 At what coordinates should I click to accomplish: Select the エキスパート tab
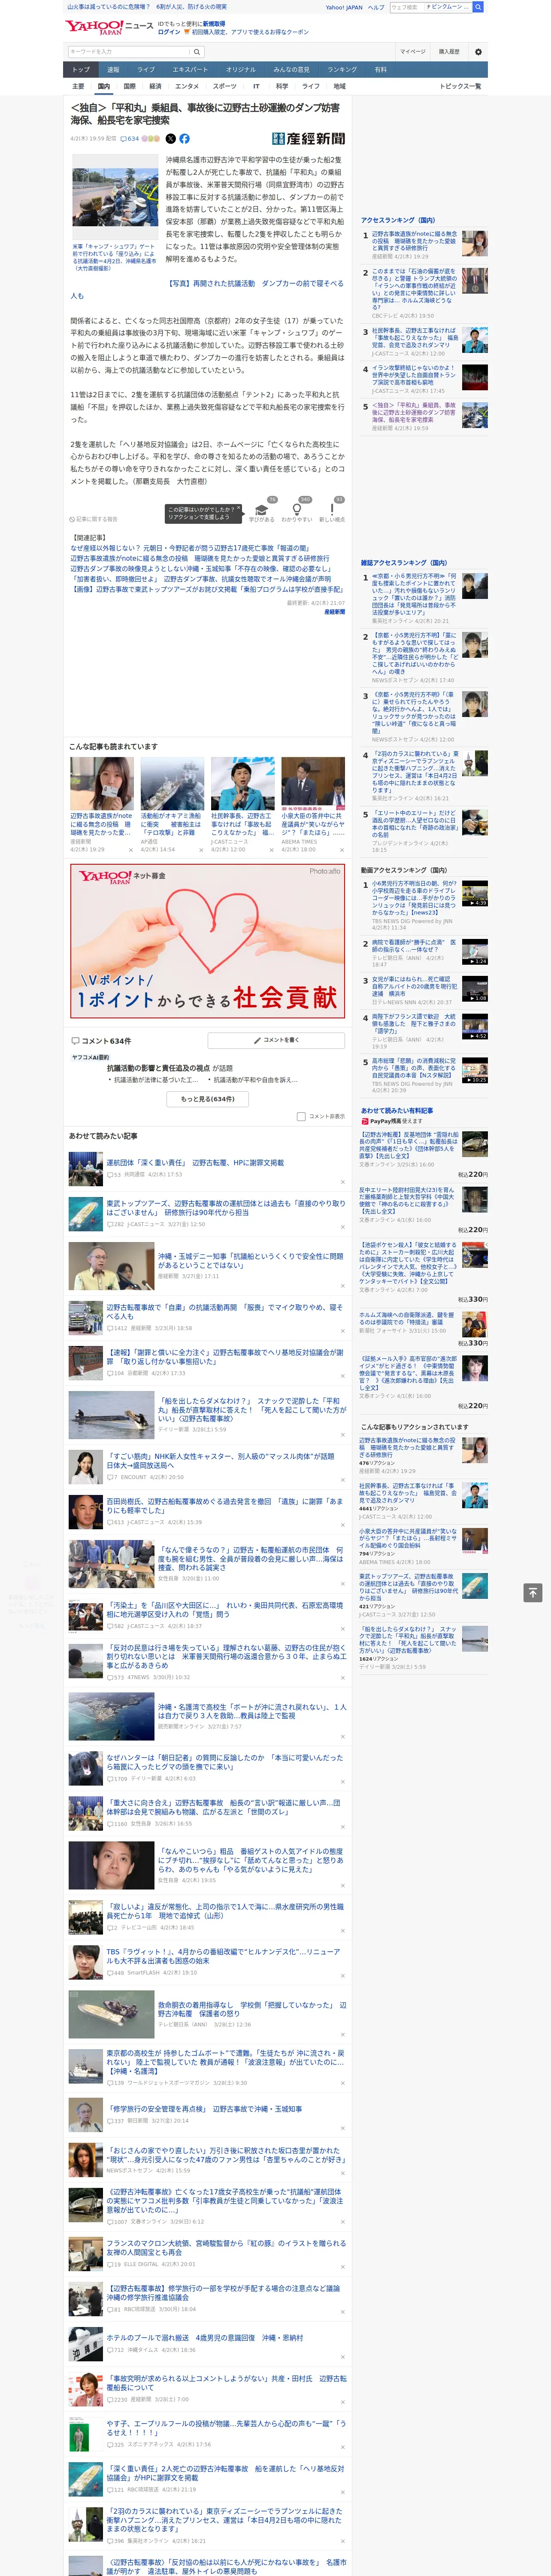click(x=190, y=70)
